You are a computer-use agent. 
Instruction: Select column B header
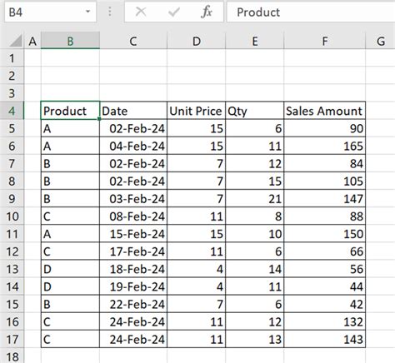click(70, 41)
